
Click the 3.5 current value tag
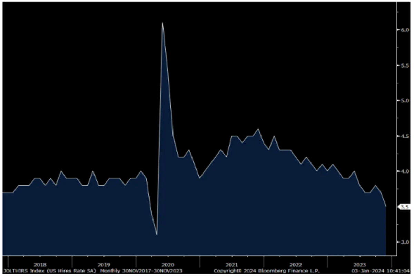point(404,207)
